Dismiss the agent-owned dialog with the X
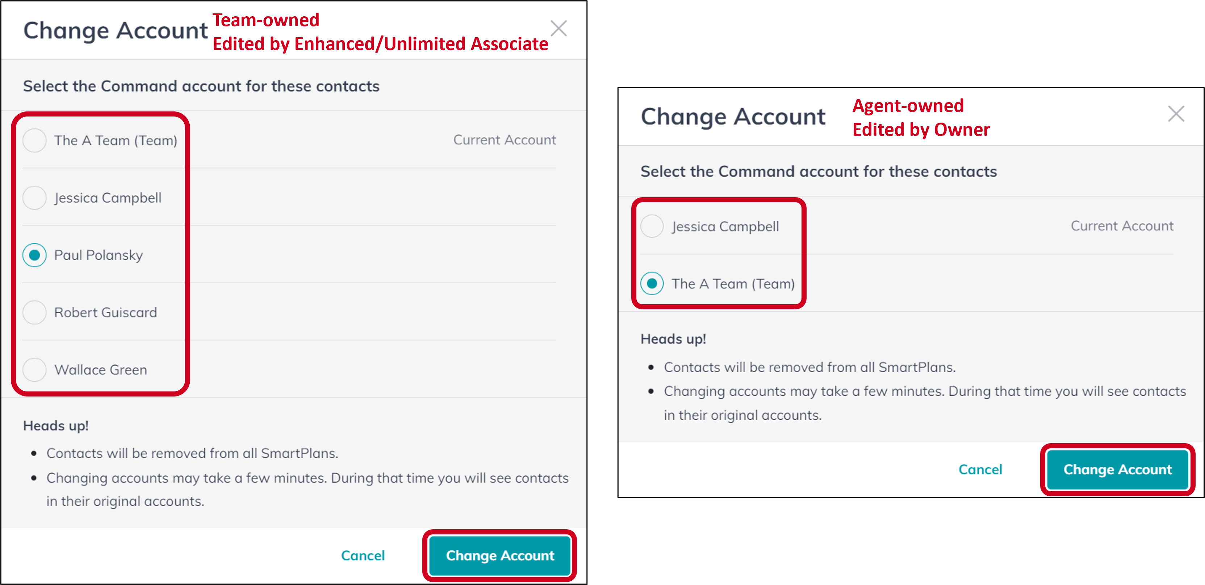The width and height of the screenshot is (1205, 585). 1176,114
